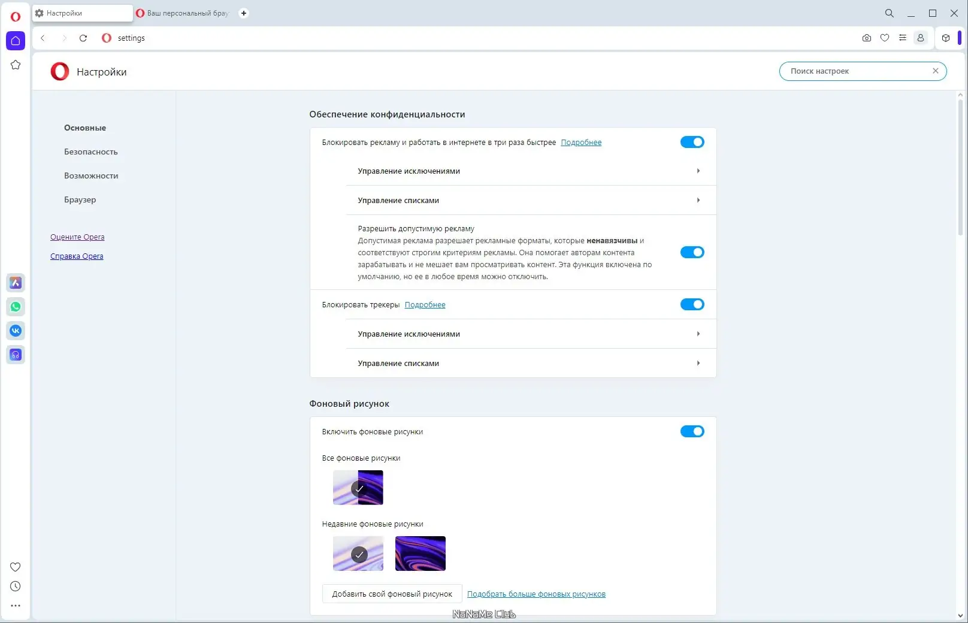This screenshot has width=968, height=623.
Task: Expand tracker 'Управление исключениями' row
Action: [x=531, y=334]
